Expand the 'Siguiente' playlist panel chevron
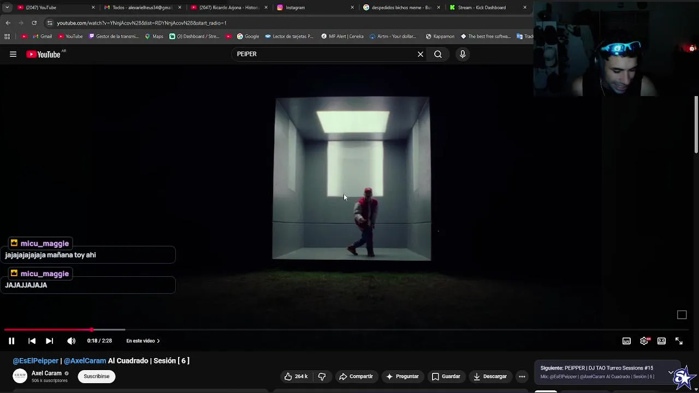The height and width of the screenshot is (393, 699). 671,372
